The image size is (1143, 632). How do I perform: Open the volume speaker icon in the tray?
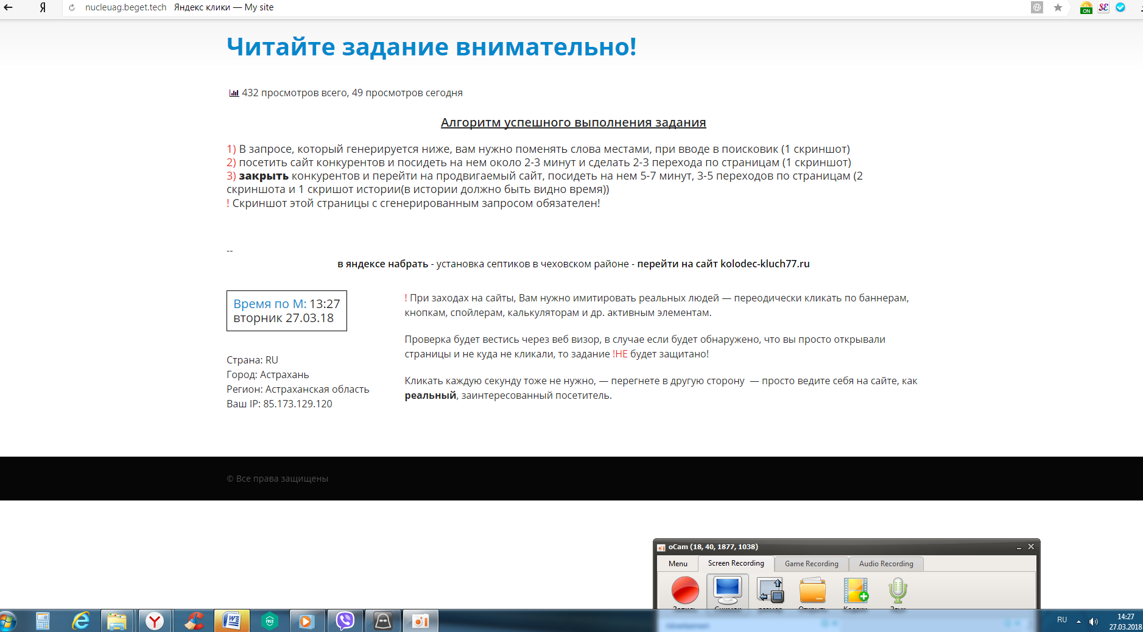(1094, 622)
